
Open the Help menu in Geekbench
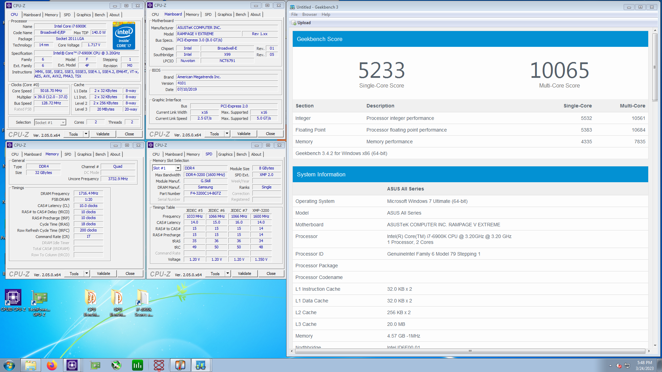point(326,14)
